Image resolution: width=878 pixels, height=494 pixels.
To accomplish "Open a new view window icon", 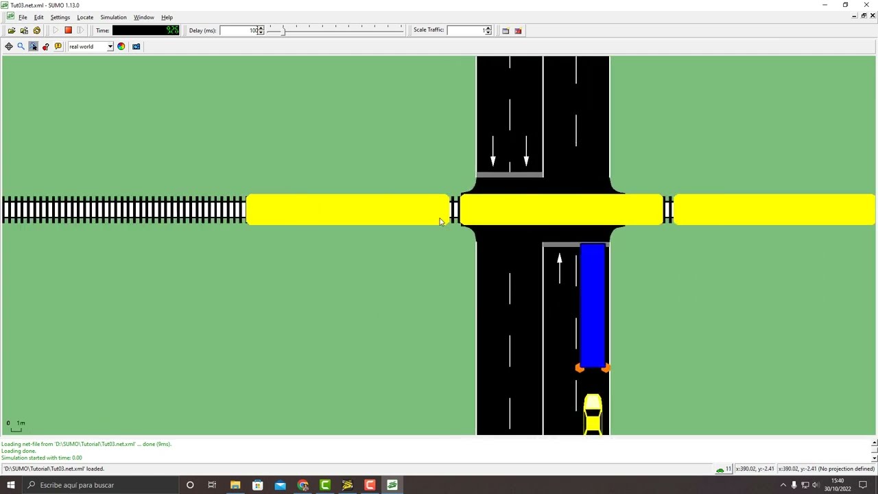I will (x=506, y=30).
